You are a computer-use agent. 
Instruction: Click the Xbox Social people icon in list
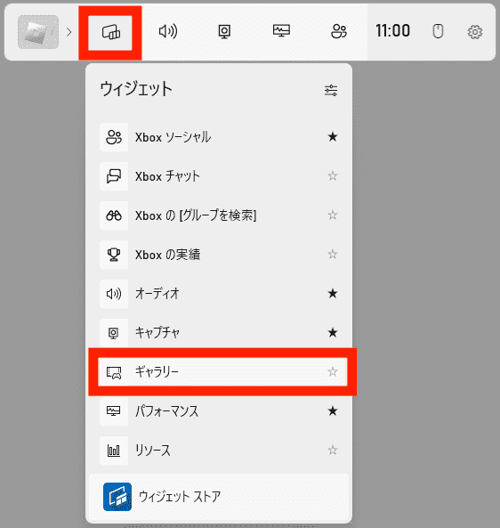click(x=114, y=137)
